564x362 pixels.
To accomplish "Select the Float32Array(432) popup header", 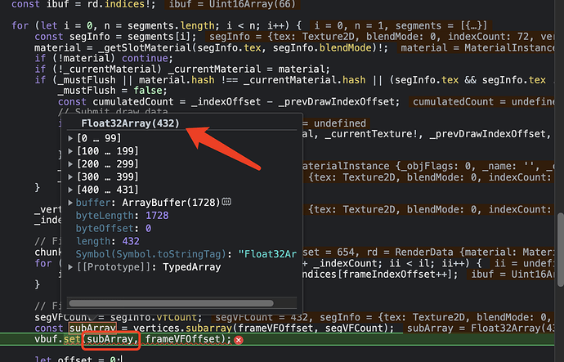I will (x=130, y=123).
